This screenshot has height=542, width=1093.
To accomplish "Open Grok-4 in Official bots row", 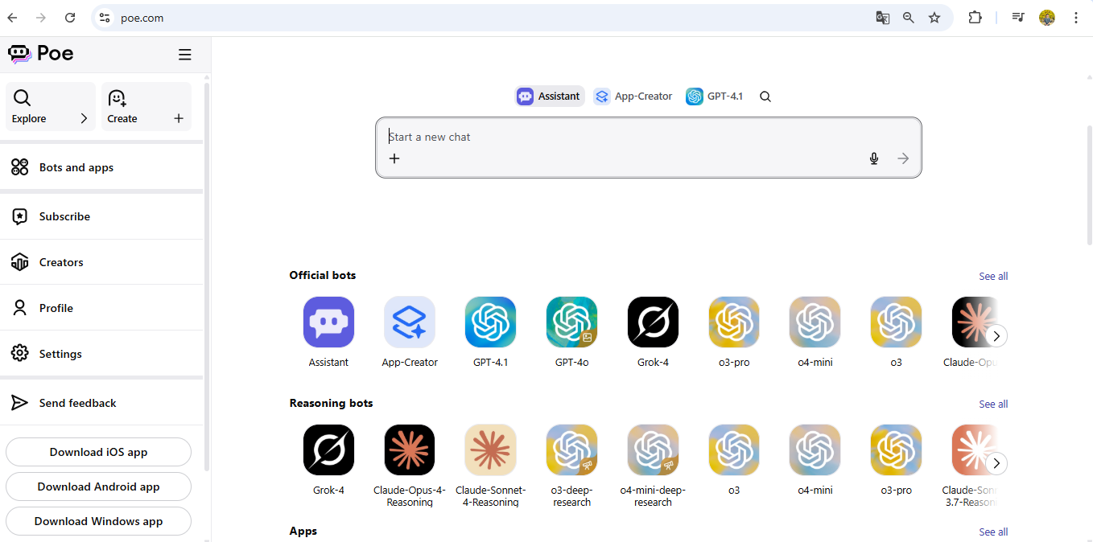I will (653, 331).
